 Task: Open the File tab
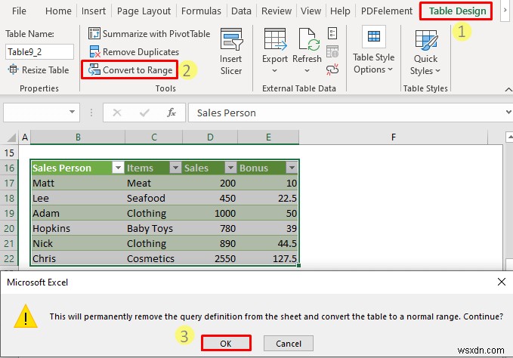pyautogui.click(x=19, y=11)
